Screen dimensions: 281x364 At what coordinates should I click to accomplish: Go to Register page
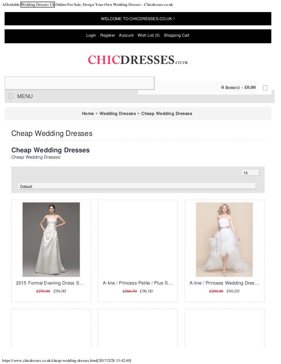click(108, 35)
